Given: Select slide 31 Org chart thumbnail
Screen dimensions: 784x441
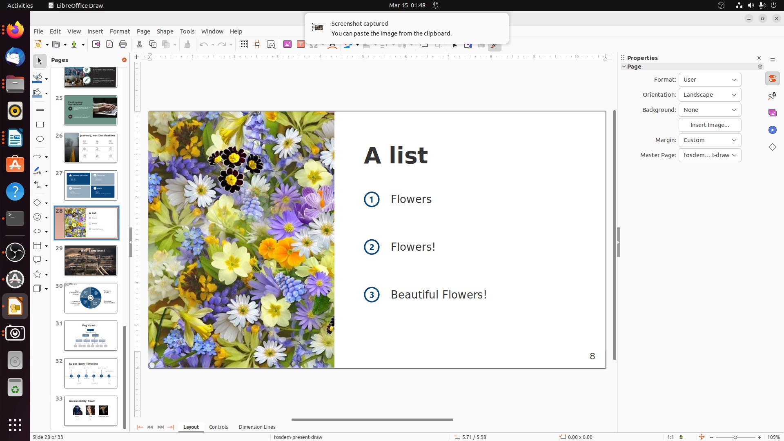Looking at the screenshot, I should [x=90, y=336].
